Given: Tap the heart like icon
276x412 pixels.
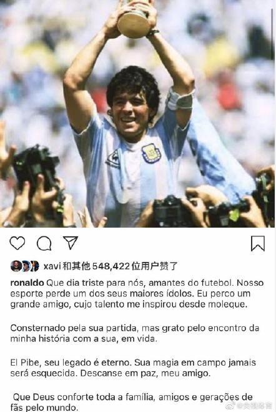Looking at the screenshot, I should tap(17, 243).
